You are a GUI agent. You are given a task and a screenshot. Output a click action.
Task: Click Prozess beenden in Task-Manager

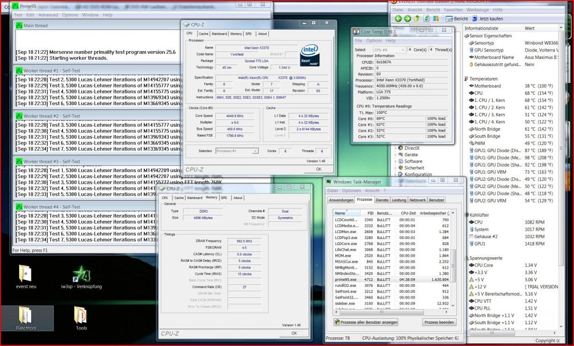tap(439, 322)
